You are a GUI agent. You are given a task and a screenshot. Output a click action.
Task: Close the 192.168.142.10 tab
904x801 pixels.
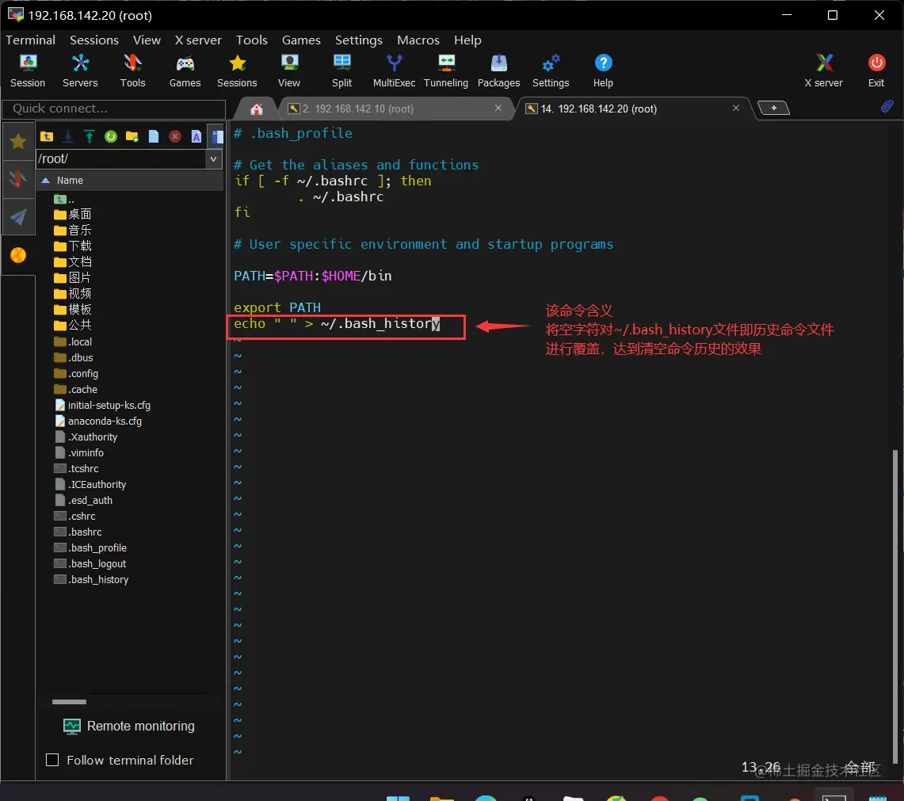click(498, 108)
